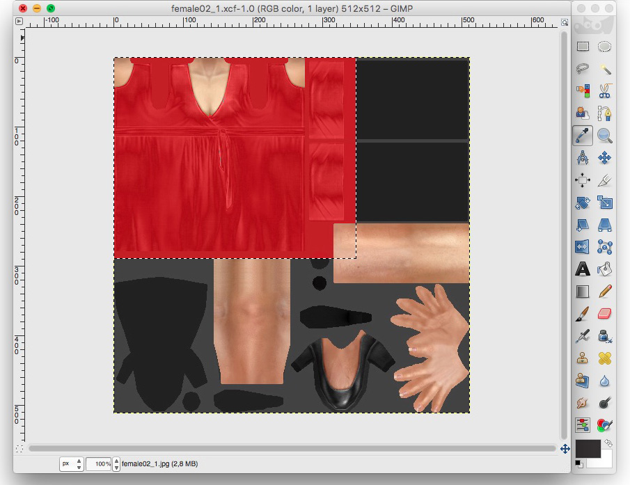630x485 pixels.
Task: Choose the Bucket Fill tool
Action: tap(605, 269)
